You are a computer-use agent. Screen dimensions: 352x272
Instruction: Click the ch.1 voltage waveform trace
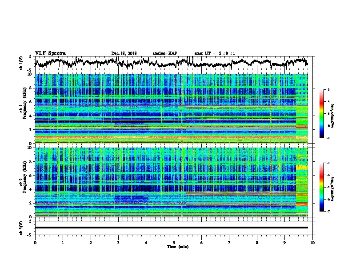(171, 63)
